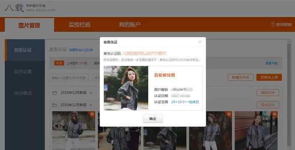Open the hooded jacket photo thumbnail
295x150 pixels.
click(74, 130)
